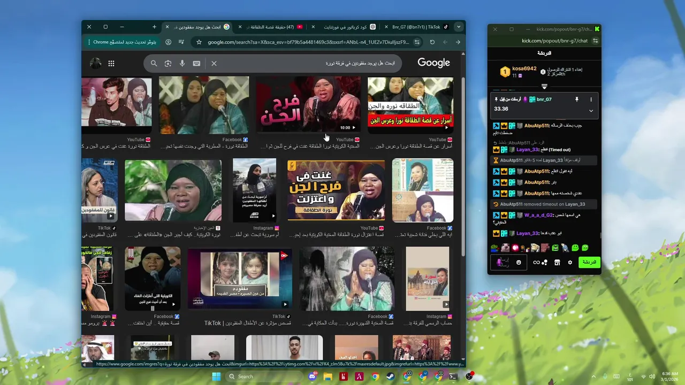
Task: Switch to the Bnr_G7 TikTok tab
Action: pos(416,27)
